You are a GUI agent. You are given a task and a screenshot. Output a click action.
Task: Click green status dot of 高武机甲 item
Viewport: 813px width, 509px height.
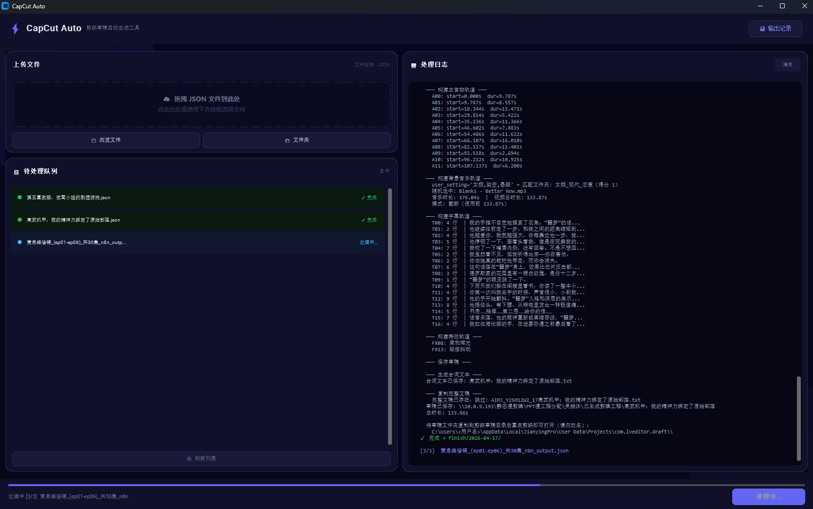point(19,220)
